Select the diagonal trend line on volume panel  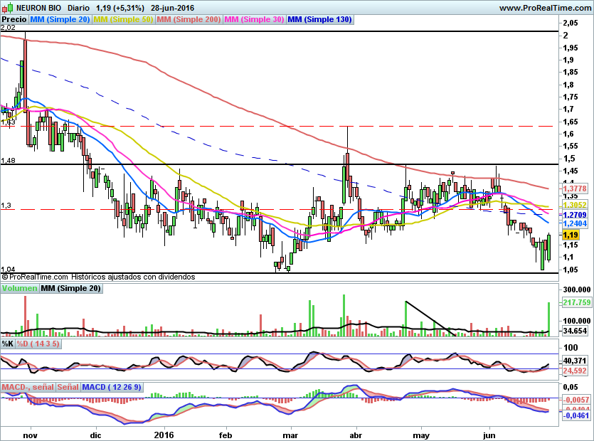[x=430, y=318]
